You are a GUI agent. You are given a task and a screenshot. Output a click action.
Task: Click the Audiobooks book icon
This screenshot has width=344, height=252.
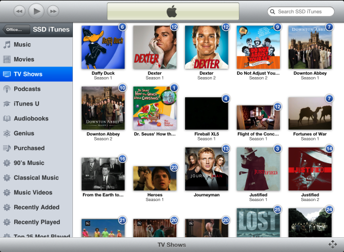[7, 119]
